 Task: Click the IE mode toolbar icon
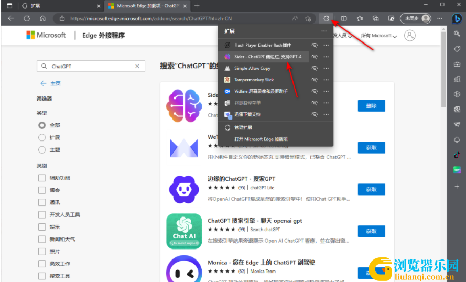pyautogui.click(x=392, y=18)
